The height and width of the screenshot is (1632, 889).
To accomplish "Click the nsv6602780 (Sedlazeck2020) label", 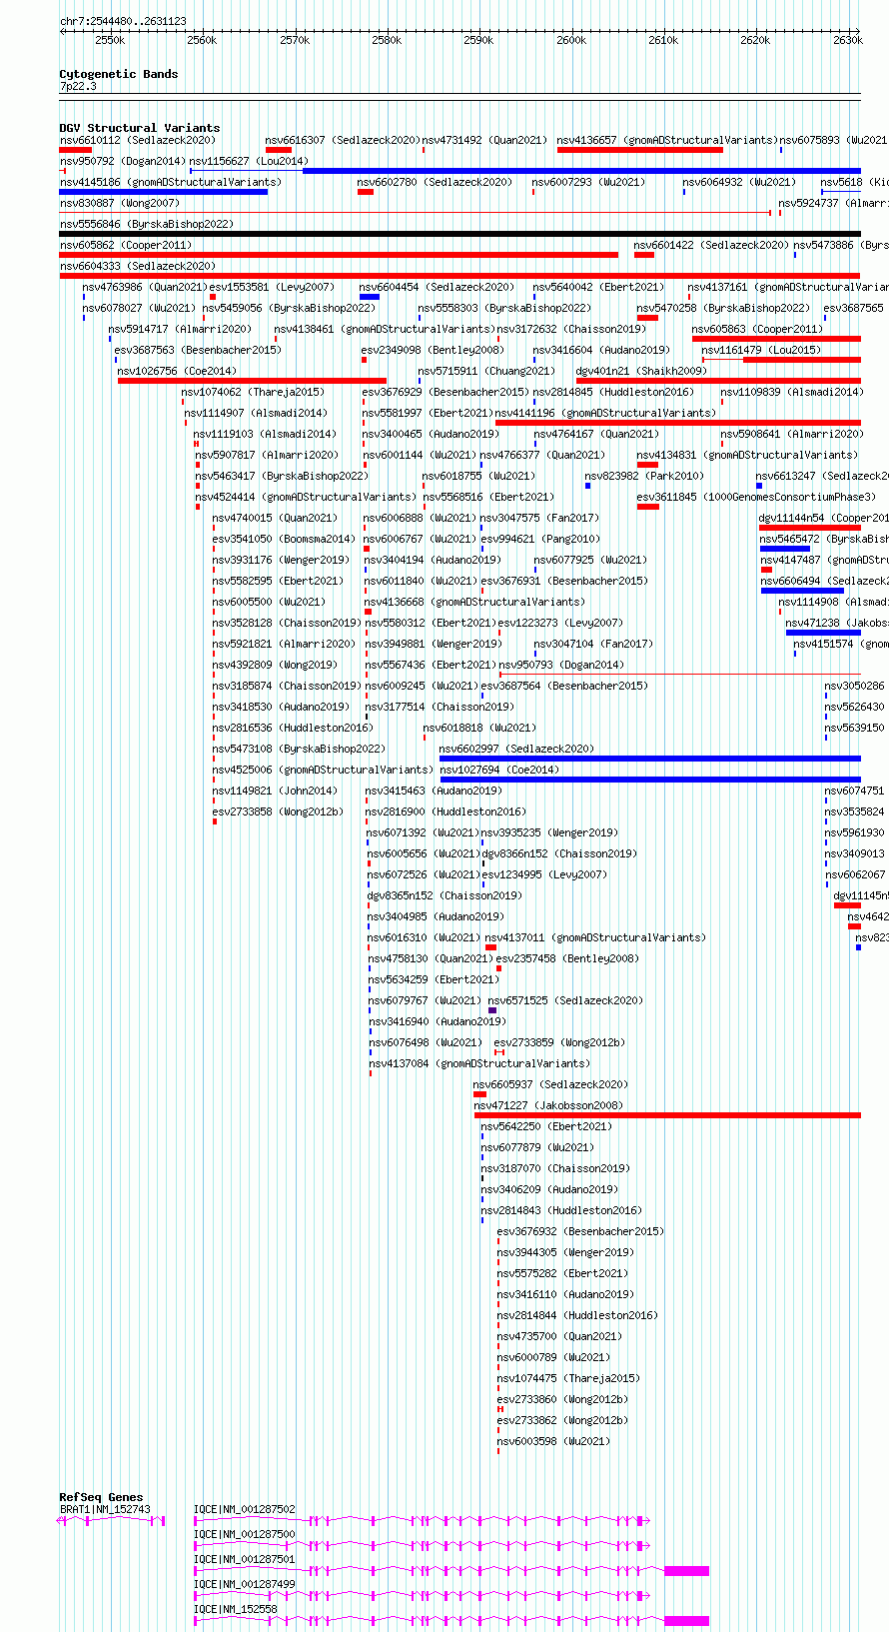I will [435, 182].
